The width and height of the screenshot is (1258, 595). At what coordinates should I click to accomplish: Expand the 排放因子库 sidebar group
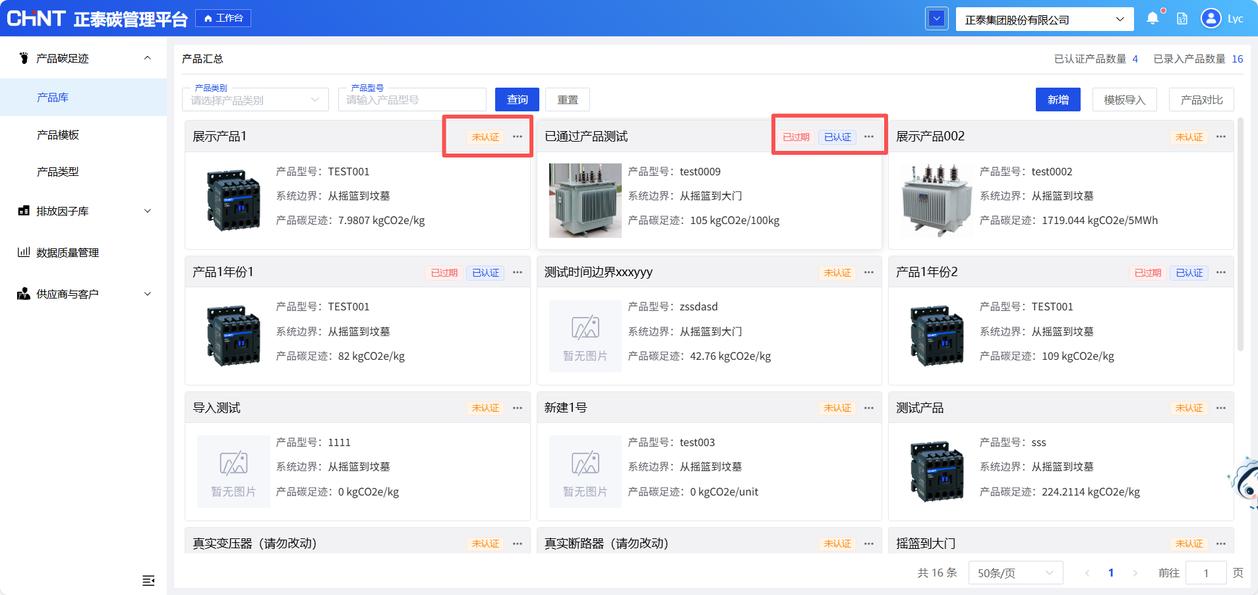83,211
